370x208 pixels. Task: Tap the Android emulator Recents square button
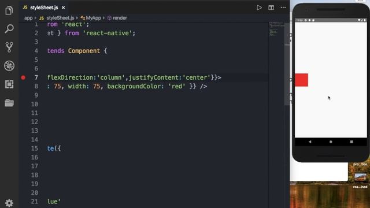coord(351,142)
